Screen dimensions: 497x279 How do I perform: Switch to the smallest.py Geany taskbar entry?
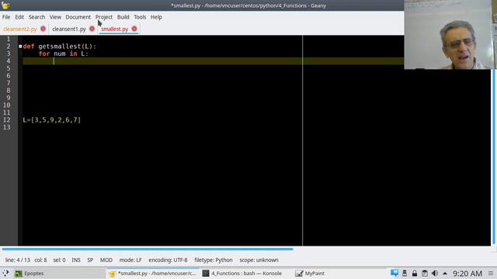pyautogui.click(x=153, y=274)
